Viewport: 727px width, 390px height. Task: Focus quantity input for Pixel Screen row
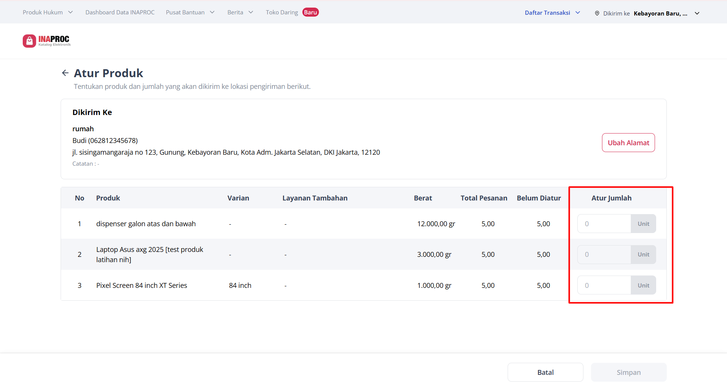click(604, 285)
